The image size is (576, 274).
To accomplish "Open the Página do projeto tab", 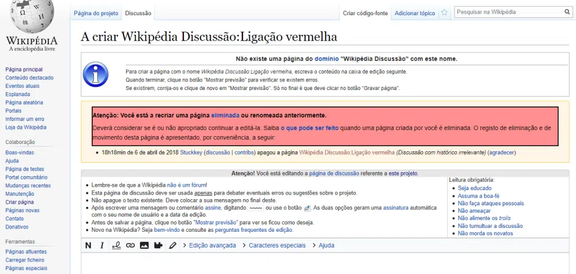I will point(96,14).
